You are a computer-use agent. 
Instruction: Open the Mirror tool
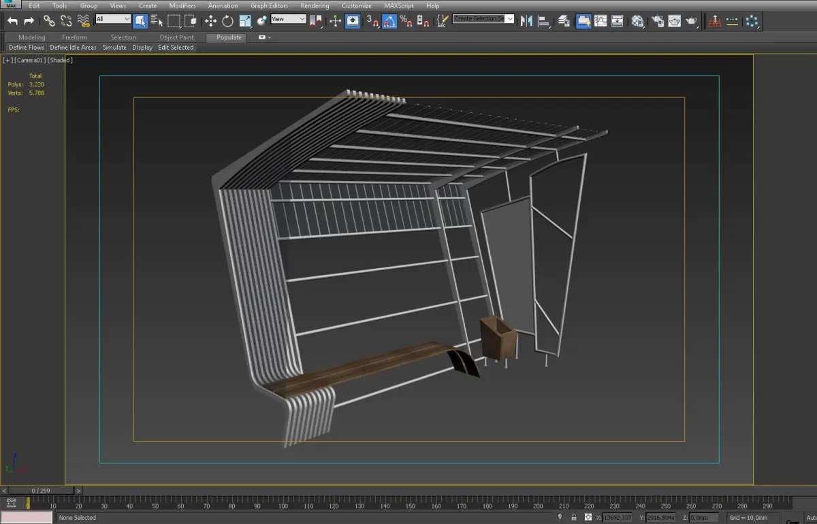click(526, 20)
